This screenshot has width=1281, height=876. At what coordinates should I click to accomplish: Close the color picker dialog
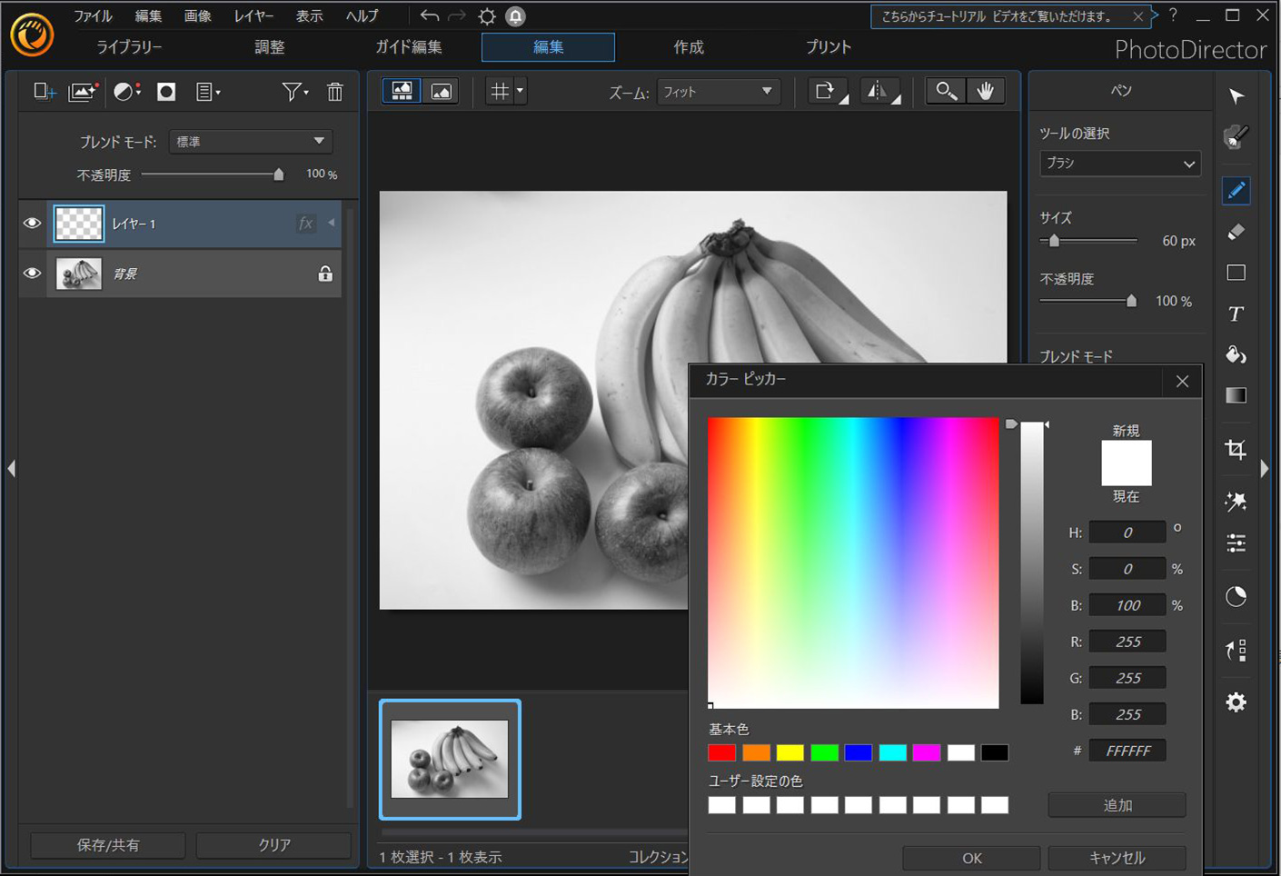tap(1182, 382)
